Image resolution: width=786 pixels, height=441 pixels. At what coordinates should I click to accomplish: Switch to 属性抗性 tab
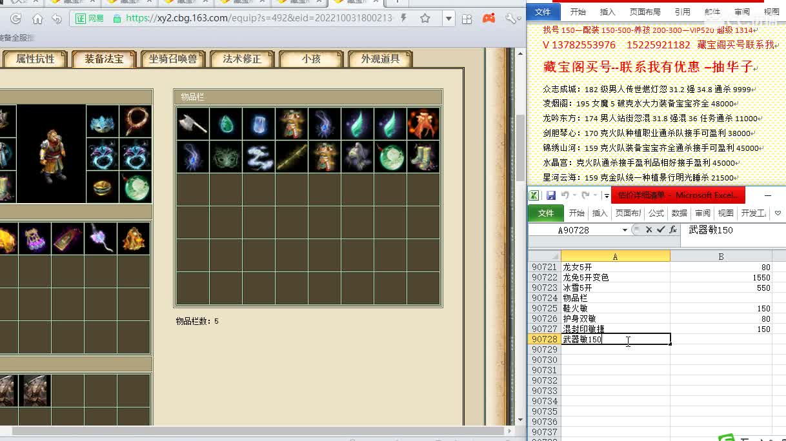pos(35,59)
